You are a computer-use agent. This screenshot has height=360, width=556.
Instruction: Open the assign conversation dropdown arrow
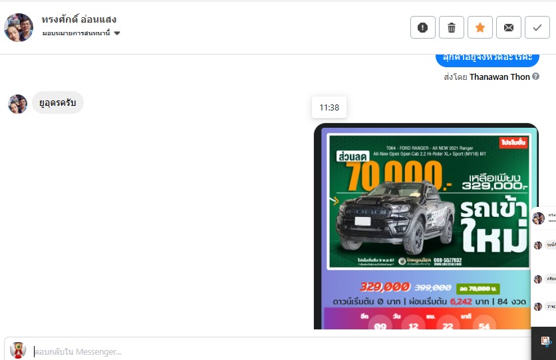pos(117,33)
